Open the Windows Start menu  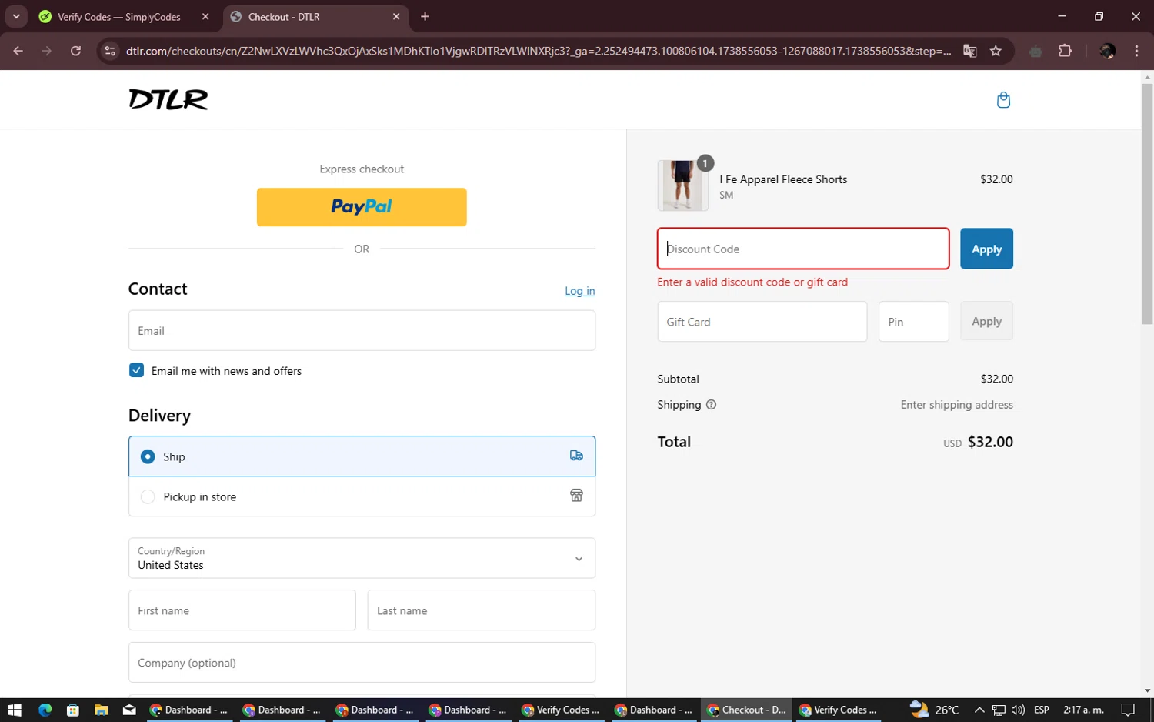pos(15,710)
